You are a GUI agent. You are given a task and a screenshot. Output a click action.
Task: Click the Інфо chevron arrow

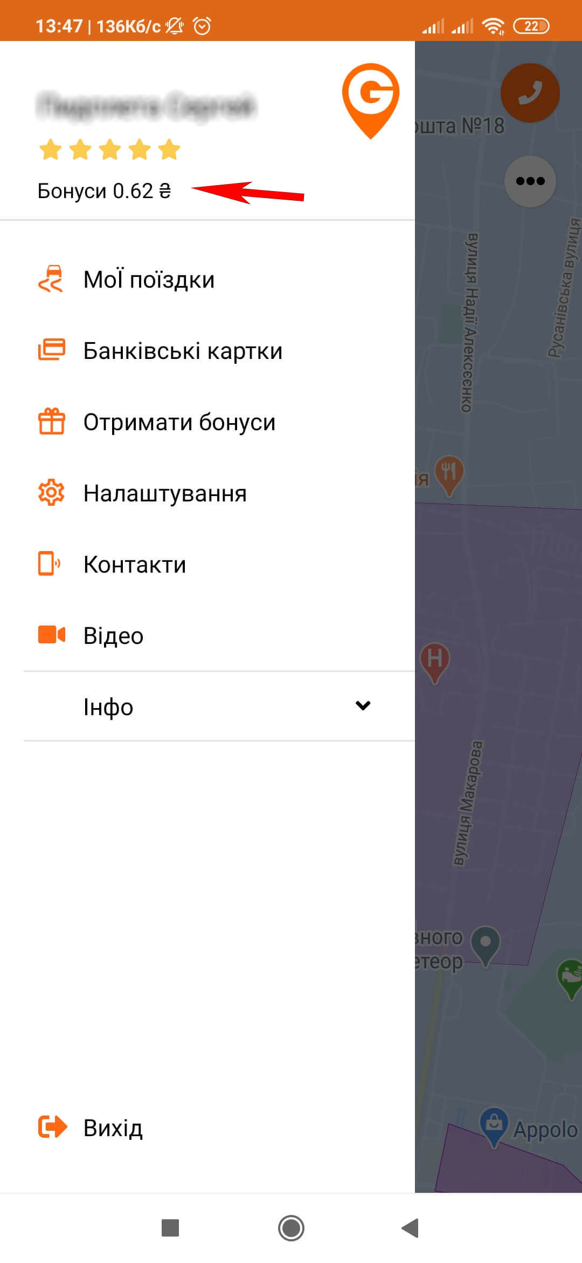[363, 705]
